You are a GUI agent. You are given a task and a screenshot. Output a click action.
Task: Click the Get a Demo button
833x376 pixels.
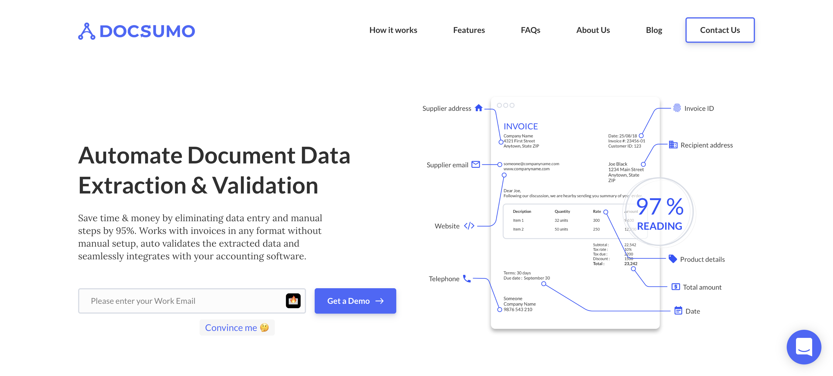(355, 300)
